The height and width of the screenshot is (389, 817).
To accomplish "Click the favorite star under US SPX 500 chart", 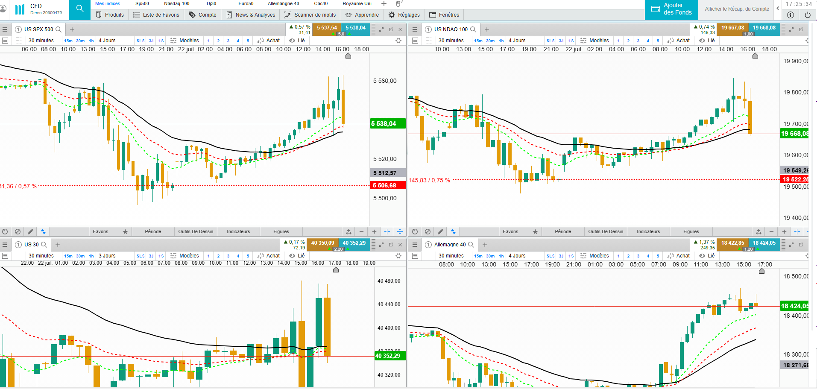I will (125, 231).
